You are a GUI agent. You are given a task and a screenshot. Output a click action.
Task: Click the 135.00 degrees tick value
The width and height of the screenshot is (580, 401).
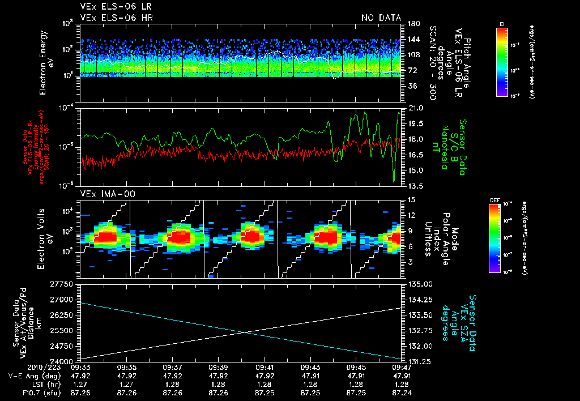pyautogui.click(x=420, y=284)
